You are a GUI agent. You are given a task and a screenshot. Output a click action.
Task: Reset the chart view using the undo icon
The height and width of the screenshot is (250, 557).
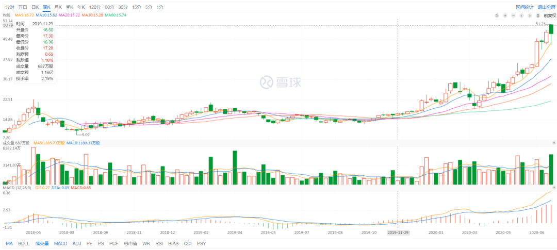click(497, 16)
